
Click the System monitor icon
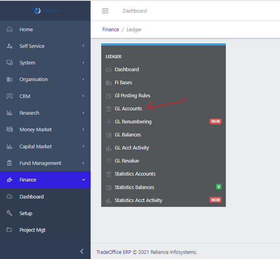(9, 62)
